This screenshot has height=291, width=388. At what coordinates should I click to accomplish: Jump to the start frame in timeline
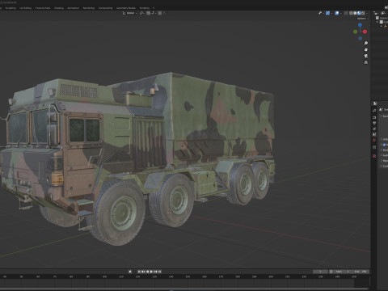[x=139, y=272]
